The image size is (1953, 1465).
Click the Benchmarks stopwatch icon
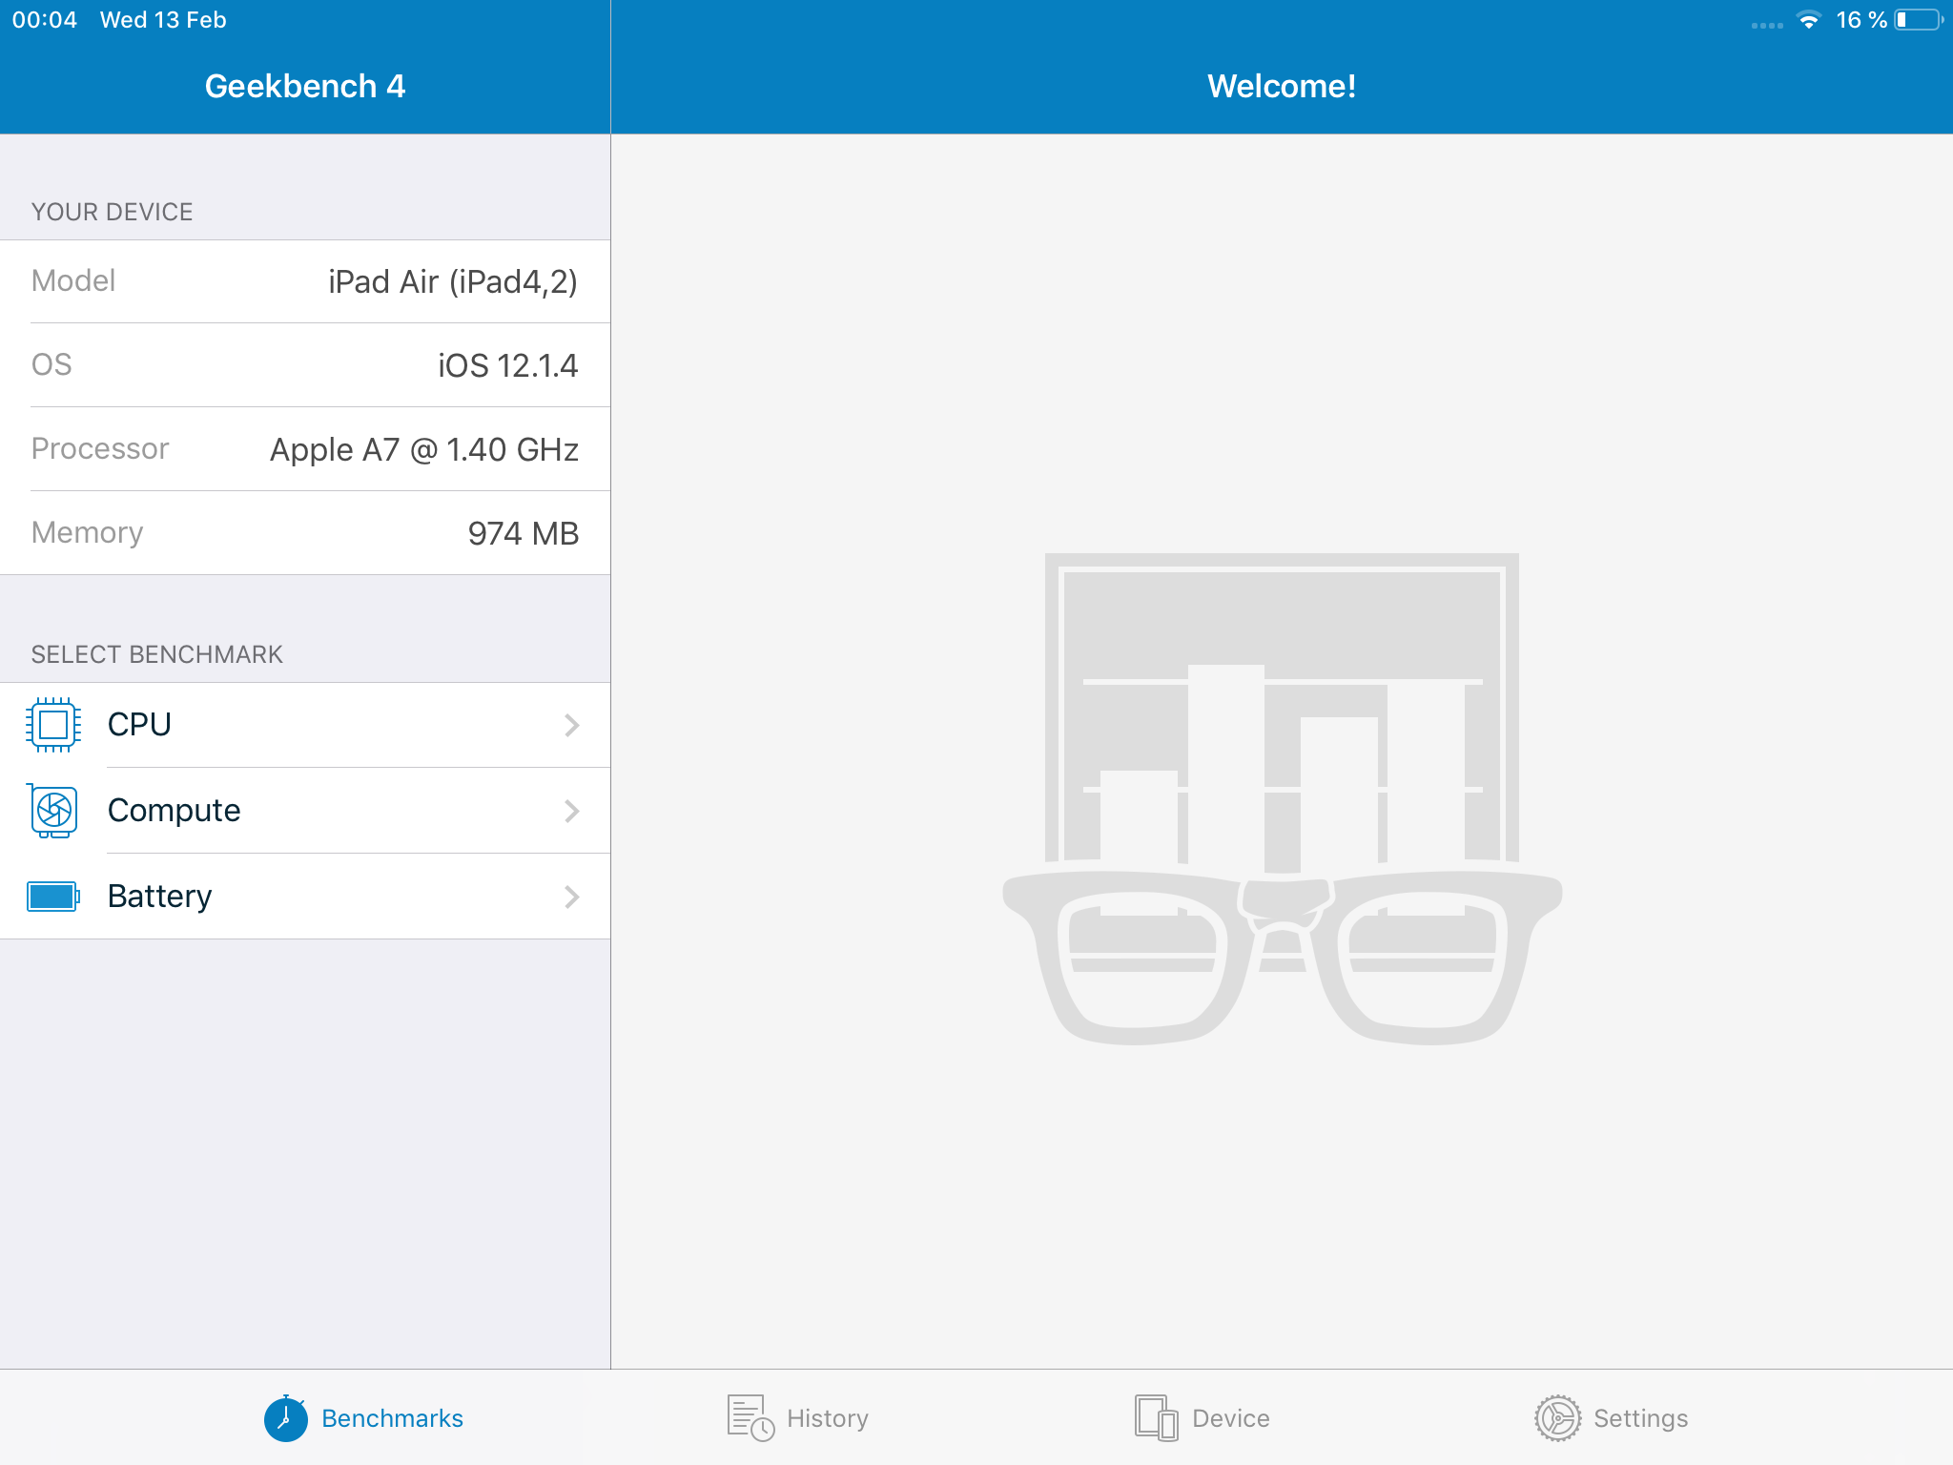tap(285, 1417)
